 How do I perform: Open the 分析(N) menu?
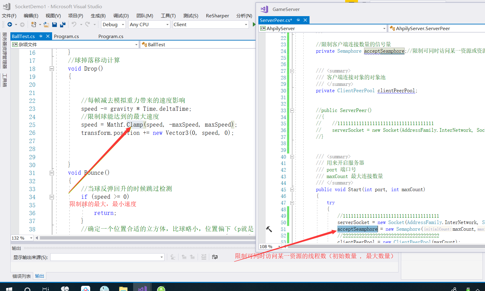tap(244, 16)
